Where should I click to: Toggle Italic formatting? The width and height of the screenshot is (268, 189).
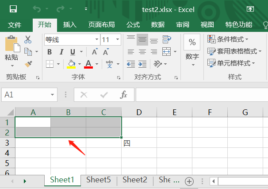click(61, 52)
